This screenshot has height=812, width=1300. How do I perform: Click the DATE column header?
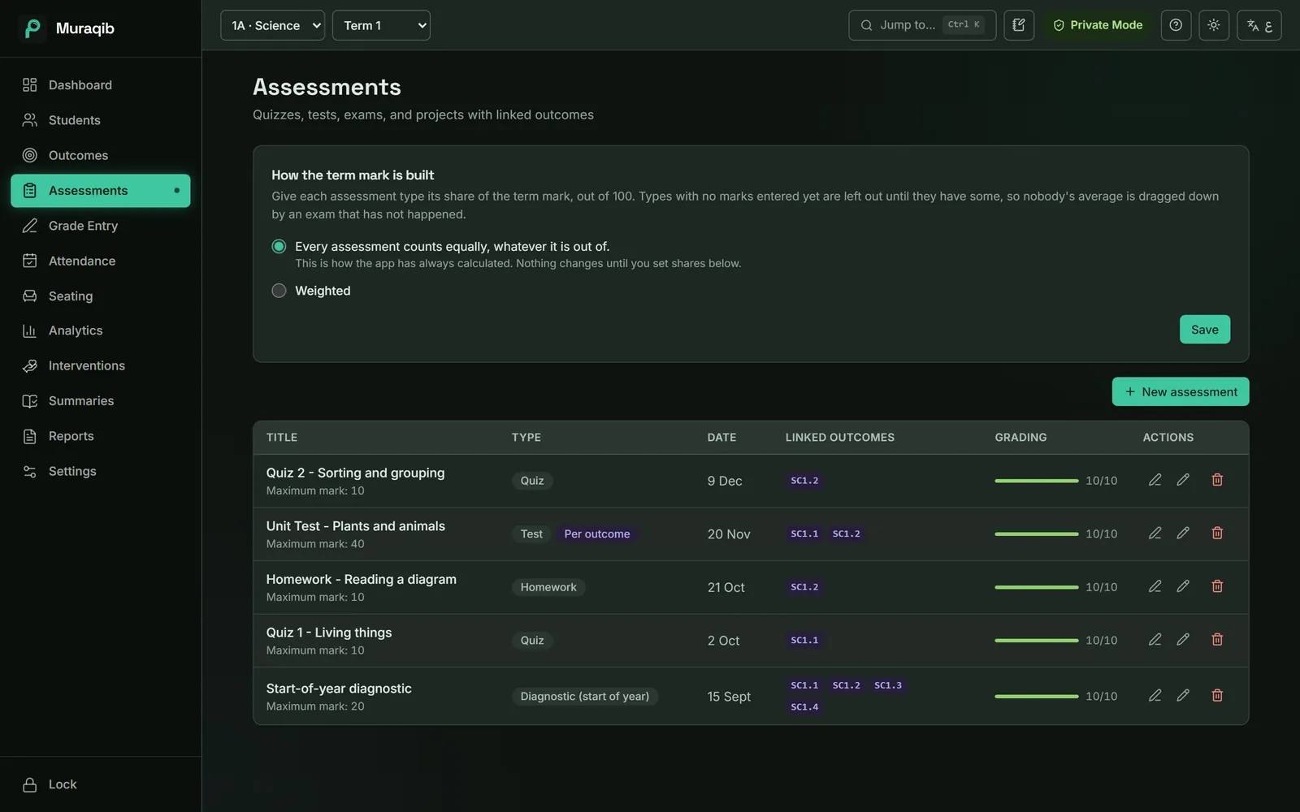(x=721, y=437)
